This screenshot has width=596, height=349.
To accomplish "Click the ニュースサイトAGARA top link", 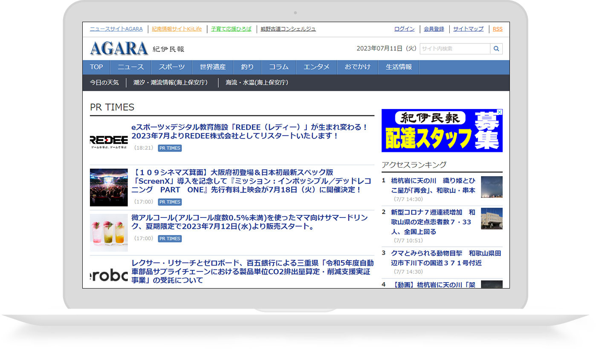I will pos(116,29).
